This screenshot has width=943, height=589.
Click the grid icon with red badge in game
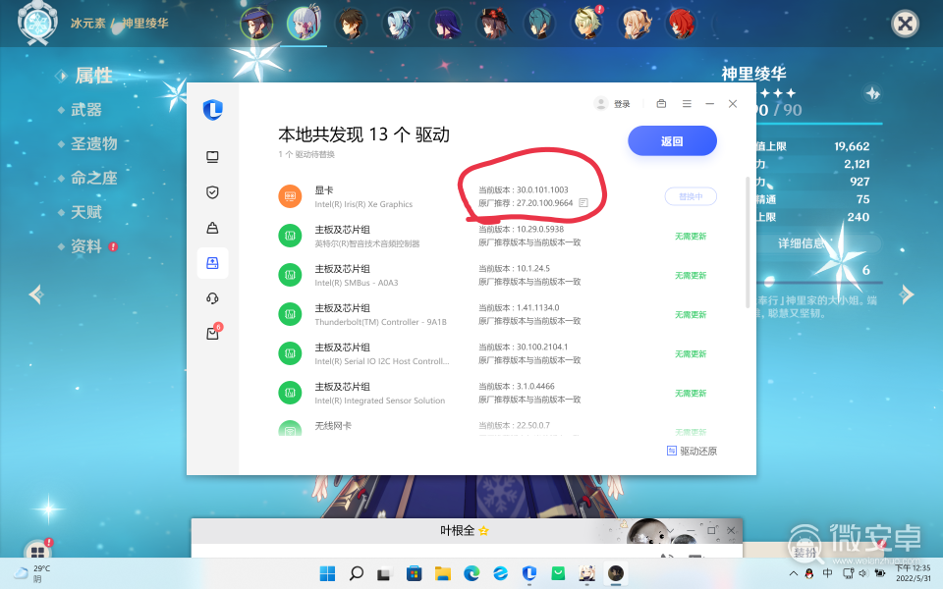pyautogui.click(x=38, y=551)
